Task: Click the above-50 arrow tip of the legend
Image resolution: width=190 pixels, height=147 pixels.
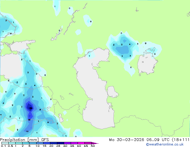Action: click(x=95, y=143)
